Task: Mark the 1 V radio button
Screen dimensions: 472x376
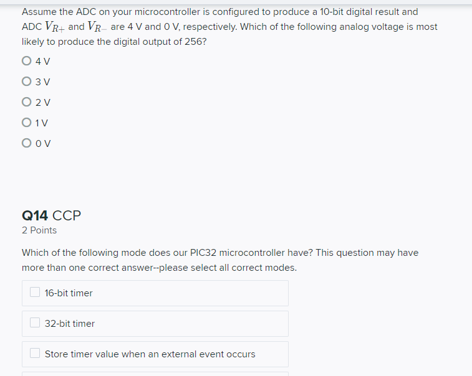Action: click(x=26, y=123)
